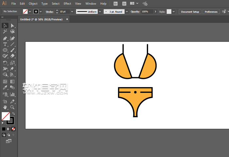The image size is (229, 157).
Task: Select the Direct Selection tool
Action: (x=12, y=26)
